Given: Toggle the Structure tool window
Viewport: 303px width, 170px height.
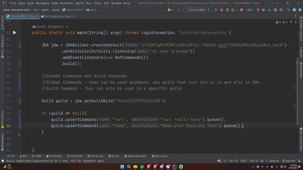Looking at the screenshot, I should (2, 119).
